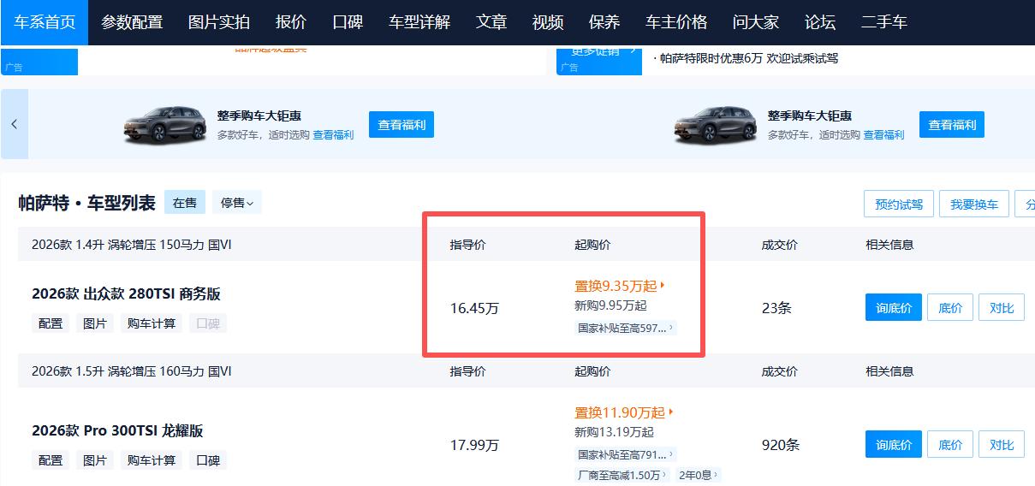Click 口碑 tag for Pro 300TSI 龙耀版
The image size is (1035, 486).
point(208,460)
